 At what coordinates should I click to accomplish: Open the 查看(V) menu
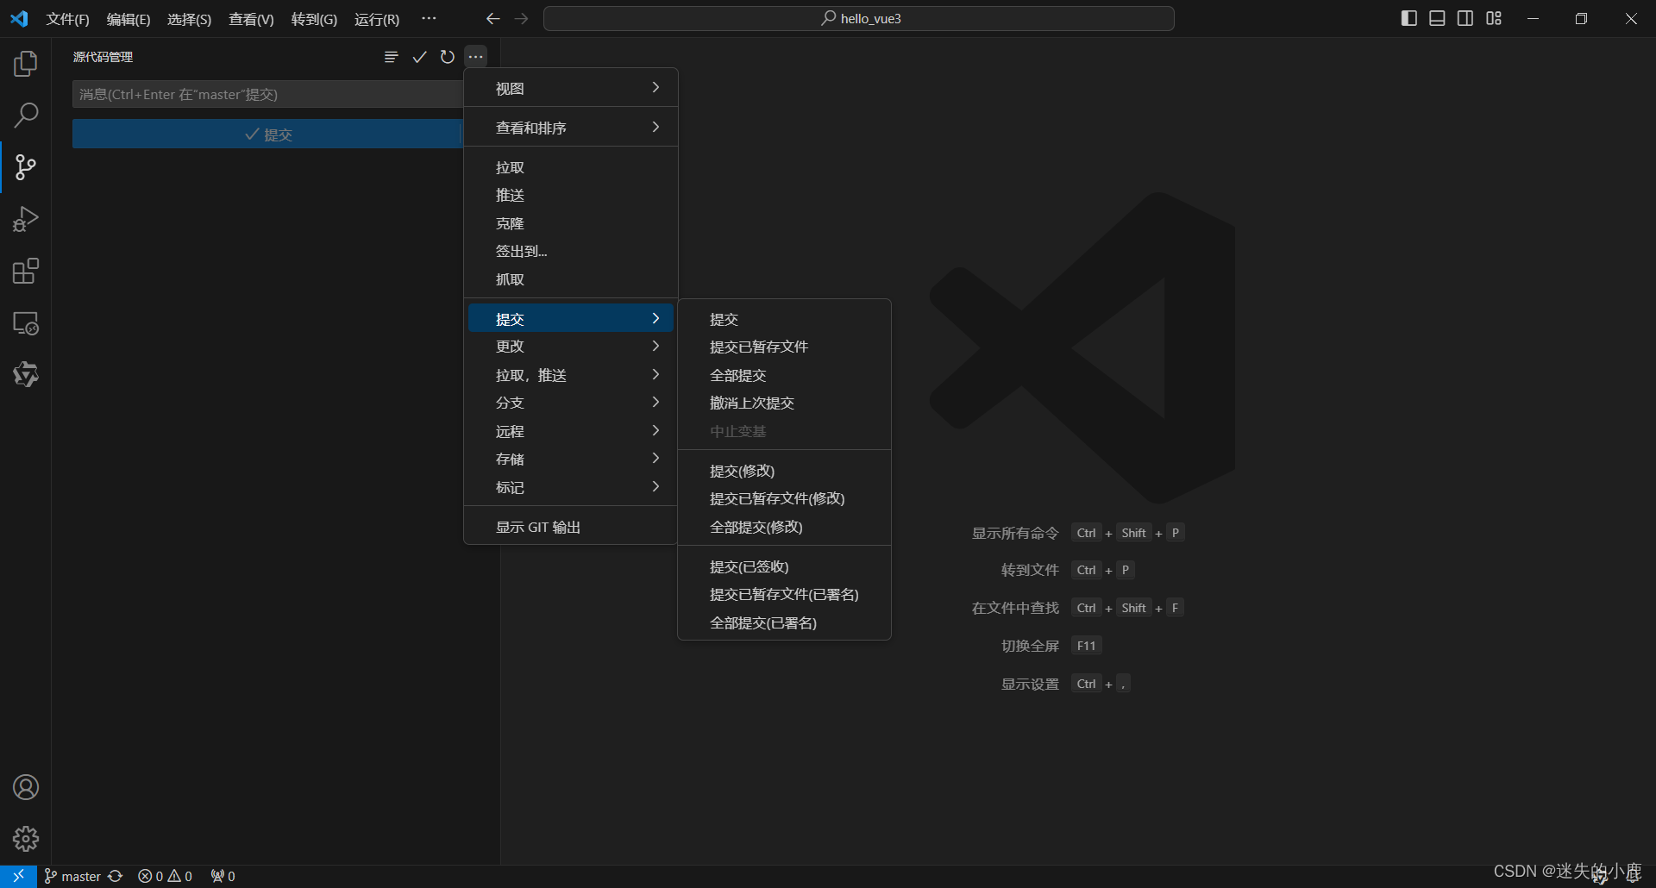[x=251, y=19]
